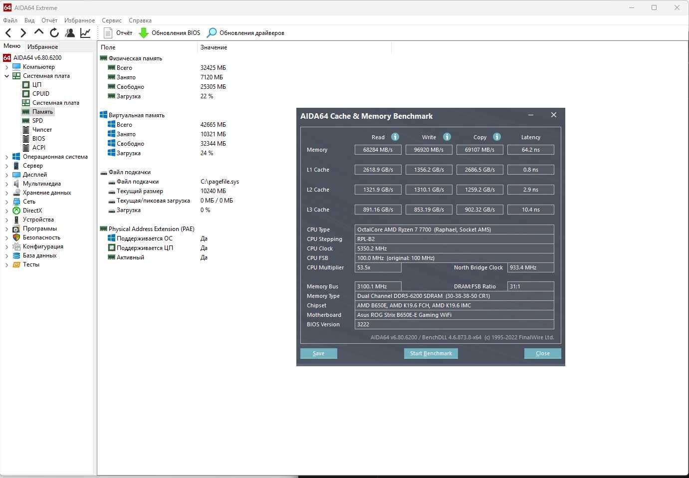Expand the DirectX tree node
This screenshot has width=689, height=478.
[x=6, y=211]
